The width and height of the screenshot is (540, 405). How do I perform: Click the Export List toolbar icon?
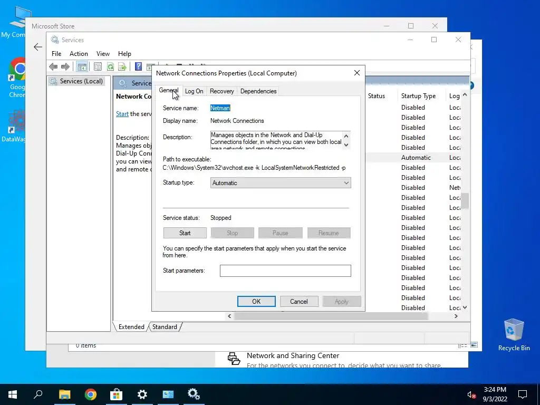[122, 66]
